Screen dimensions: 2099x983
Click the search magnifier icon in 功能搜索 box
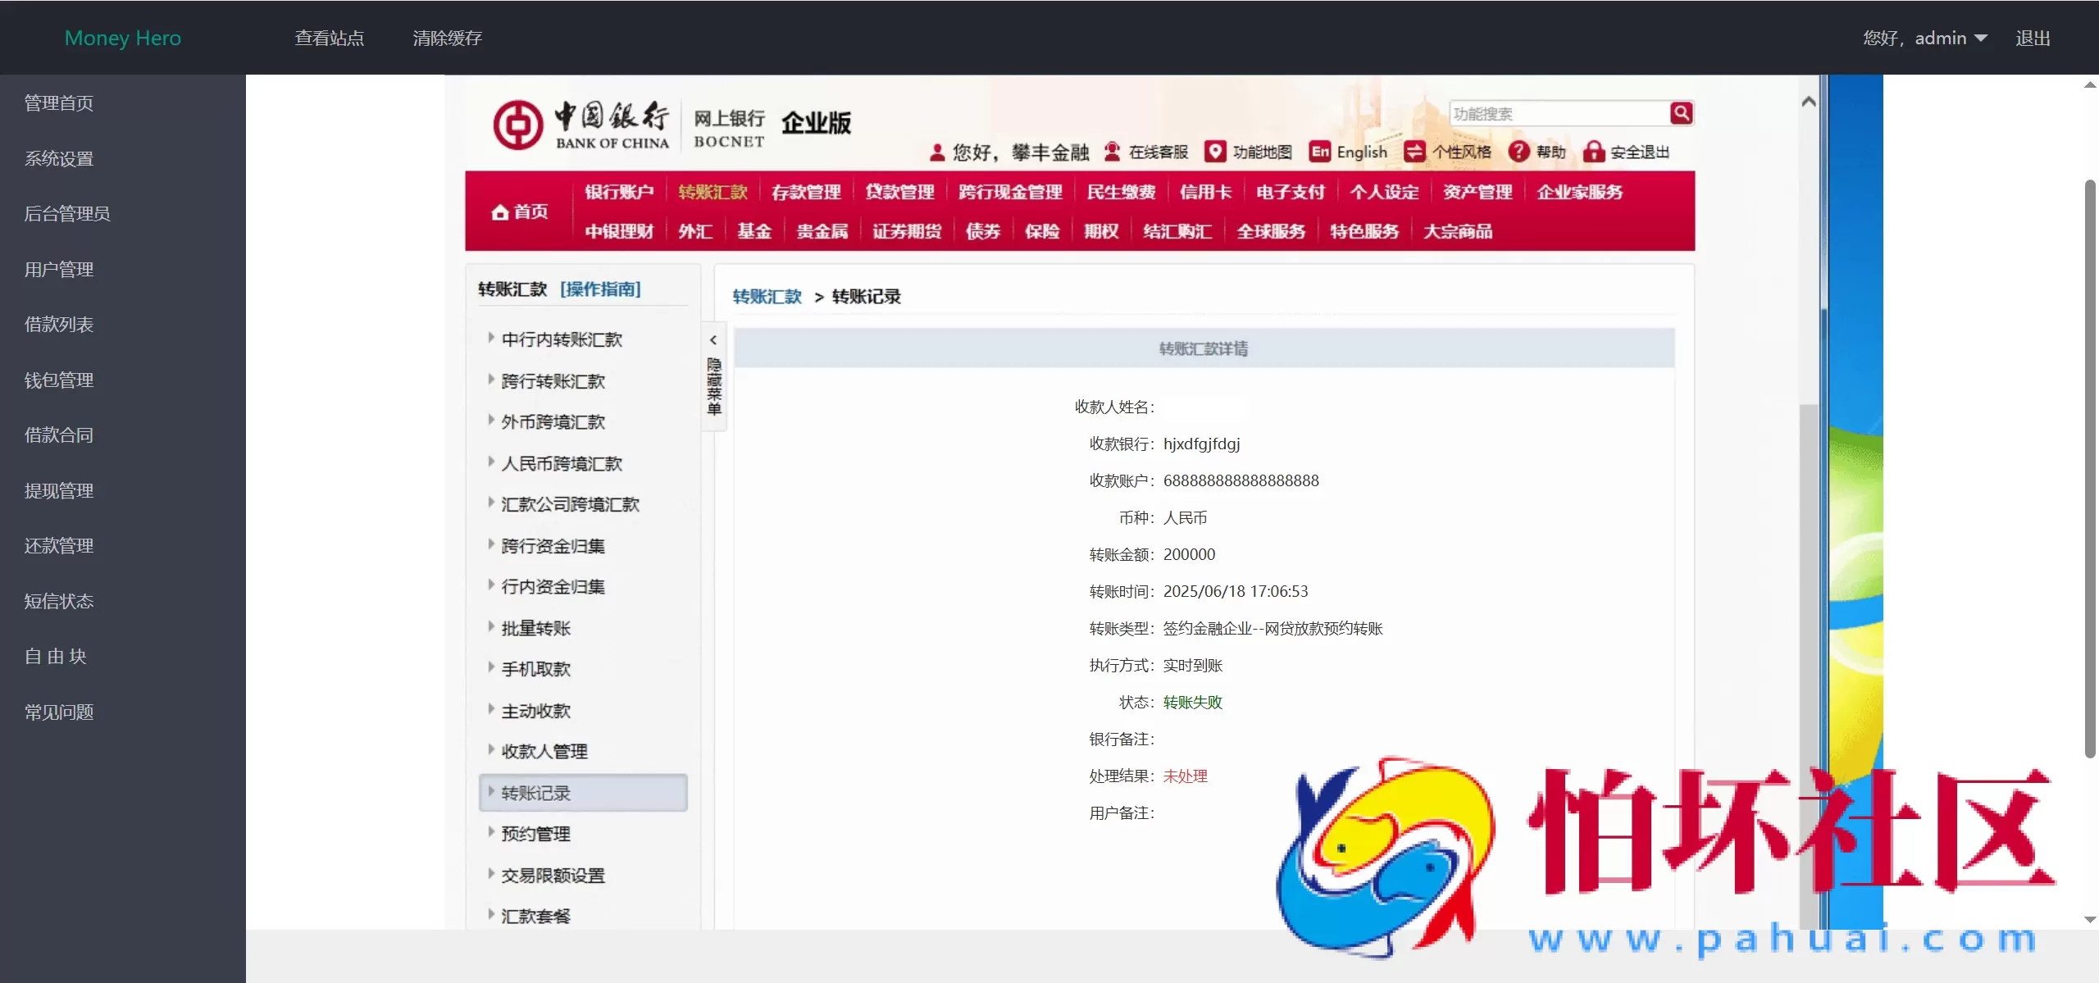point(1681,113)
